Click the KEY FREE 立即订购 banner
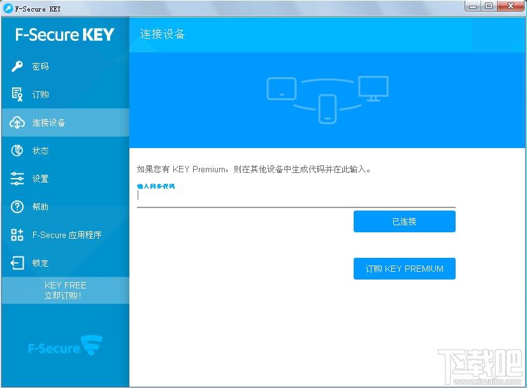Image resolution: width=527 pixels, height=388 pixels. click(x=66, y=290)
